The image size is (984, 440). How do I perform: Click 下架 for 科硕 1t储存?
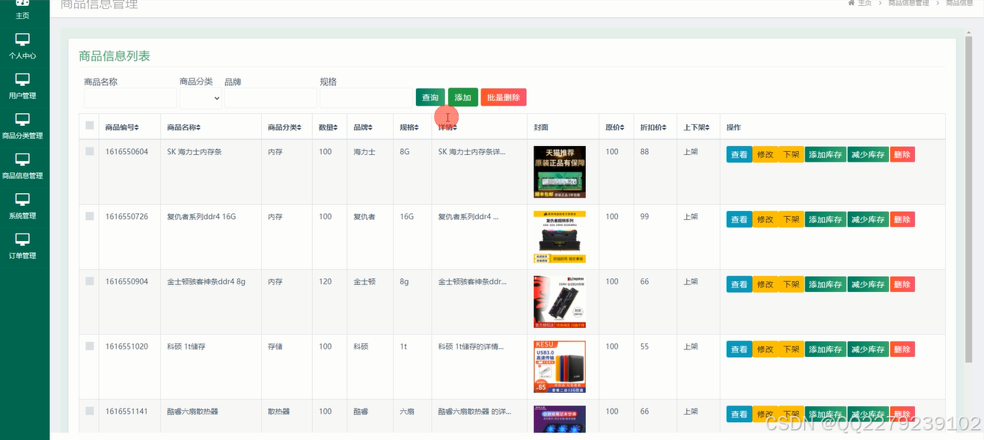tap(790, 349)
